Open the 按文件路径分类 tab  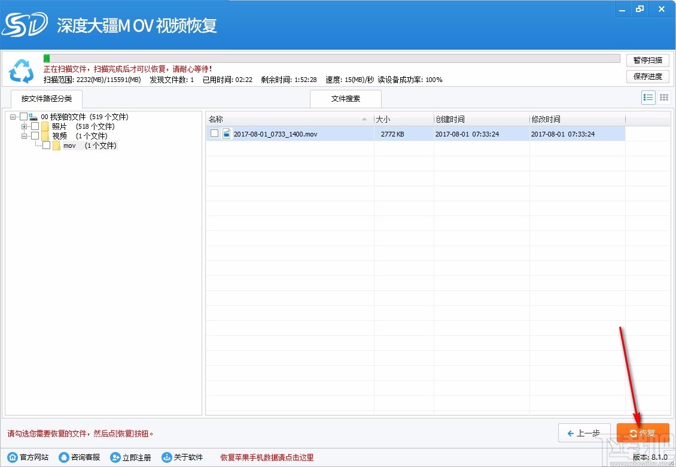pos(46,99)
